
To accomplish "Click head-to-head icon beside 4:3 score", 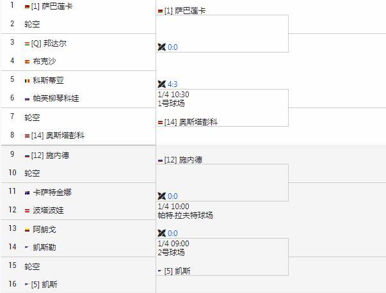I will [161, 84].
